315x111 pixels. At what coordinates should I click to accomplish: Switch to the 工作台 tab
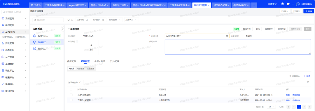[x=36, y=5]
